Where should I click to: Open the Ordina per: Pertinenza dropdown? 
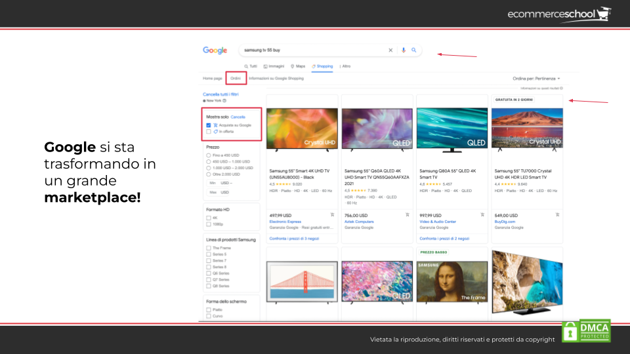[x=535, y=79]
